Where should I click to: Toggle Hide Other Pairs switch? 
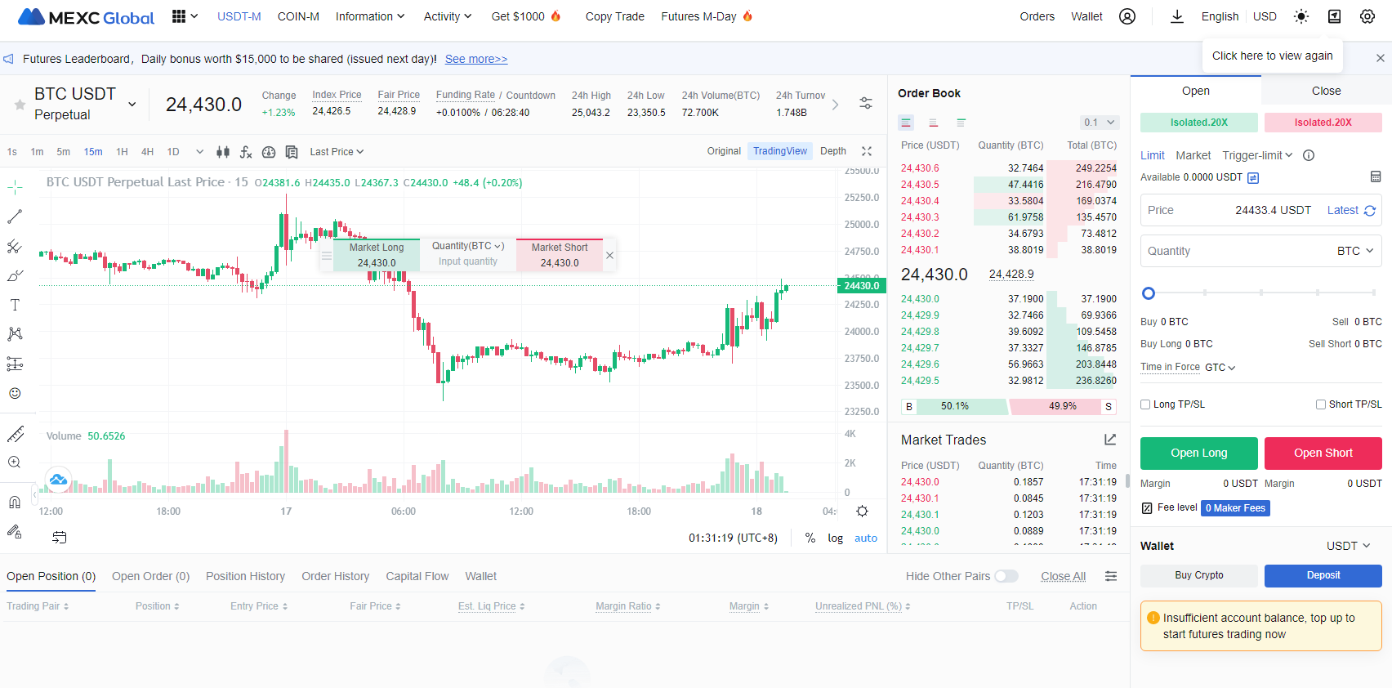tap(1006, 576)
